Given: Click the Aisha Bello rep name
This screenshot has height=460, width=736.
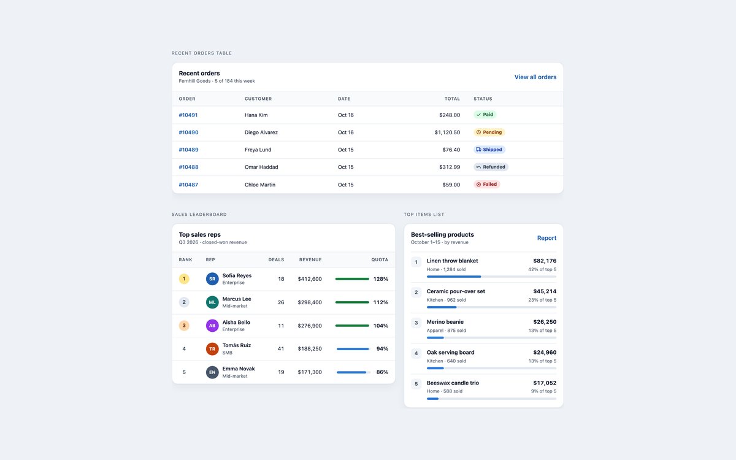Looking at the screenshot, I should (236, 323).
